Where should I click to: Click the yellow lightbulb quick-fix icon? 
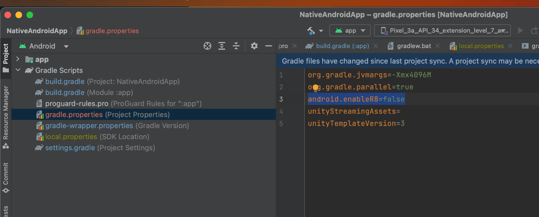(x=316, y=88)
